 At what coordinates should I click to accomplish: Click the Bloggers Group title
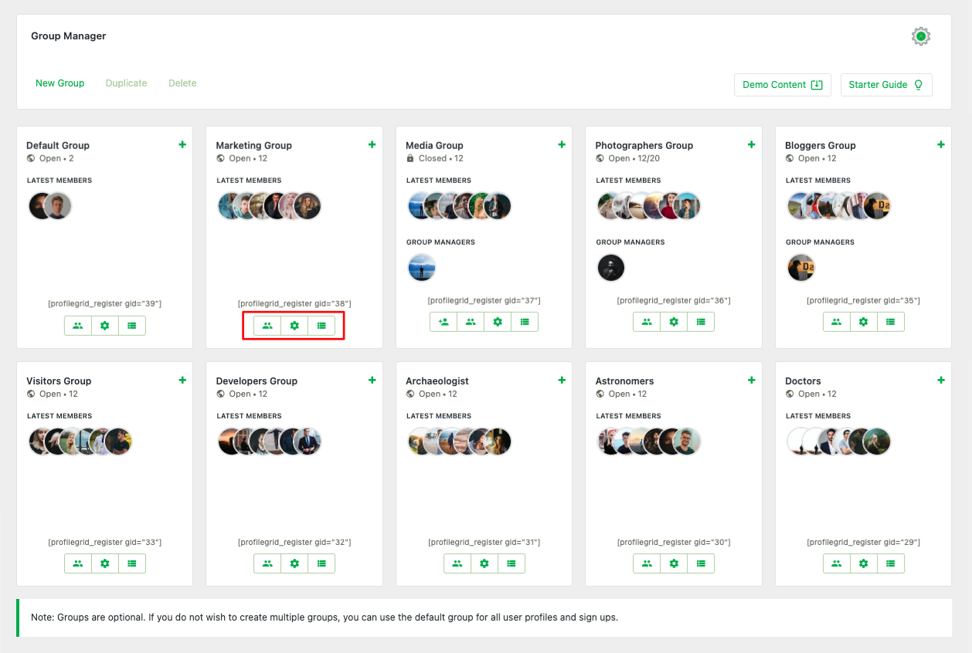pyautogui.click(x=820, y=145)
